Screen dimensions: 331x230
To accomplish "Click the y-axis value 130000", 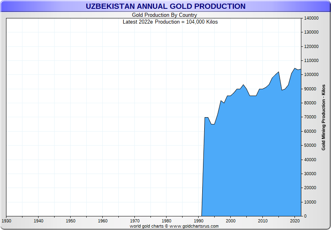I will (x=311, y=32).
